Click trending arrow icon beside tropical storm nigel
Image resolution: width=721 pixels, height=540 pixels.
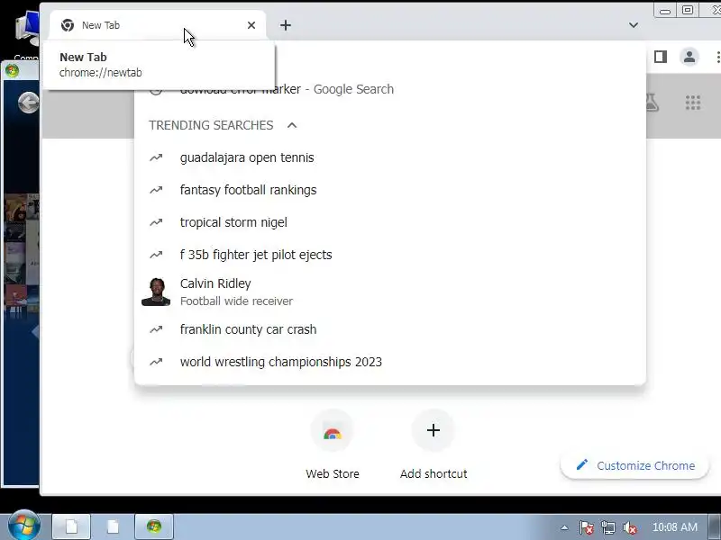[156, 222]
